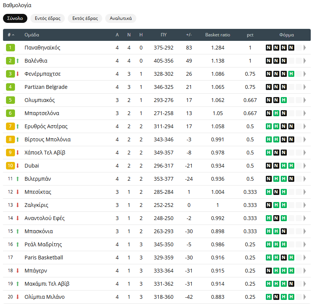The width and height of the screenshot is (313, 307).
Task: Click the Φόρμα column header
Action: coord(286,35)
